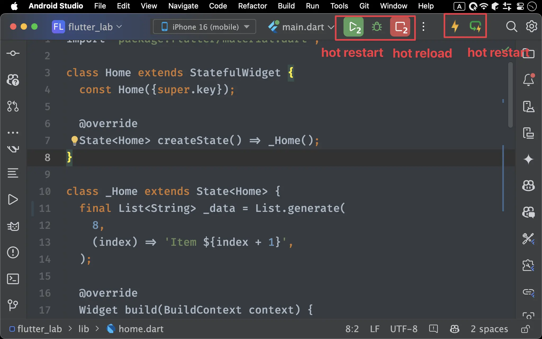Change indent setting 2 spaces
This screenshot has width=542, height=339.
click(x=489, y=329)
